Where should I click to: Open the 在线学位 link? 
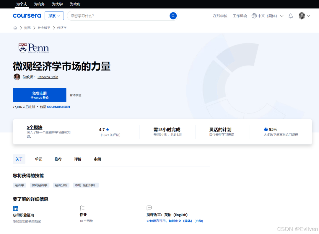pyautogui.click(x=220, y=16)
